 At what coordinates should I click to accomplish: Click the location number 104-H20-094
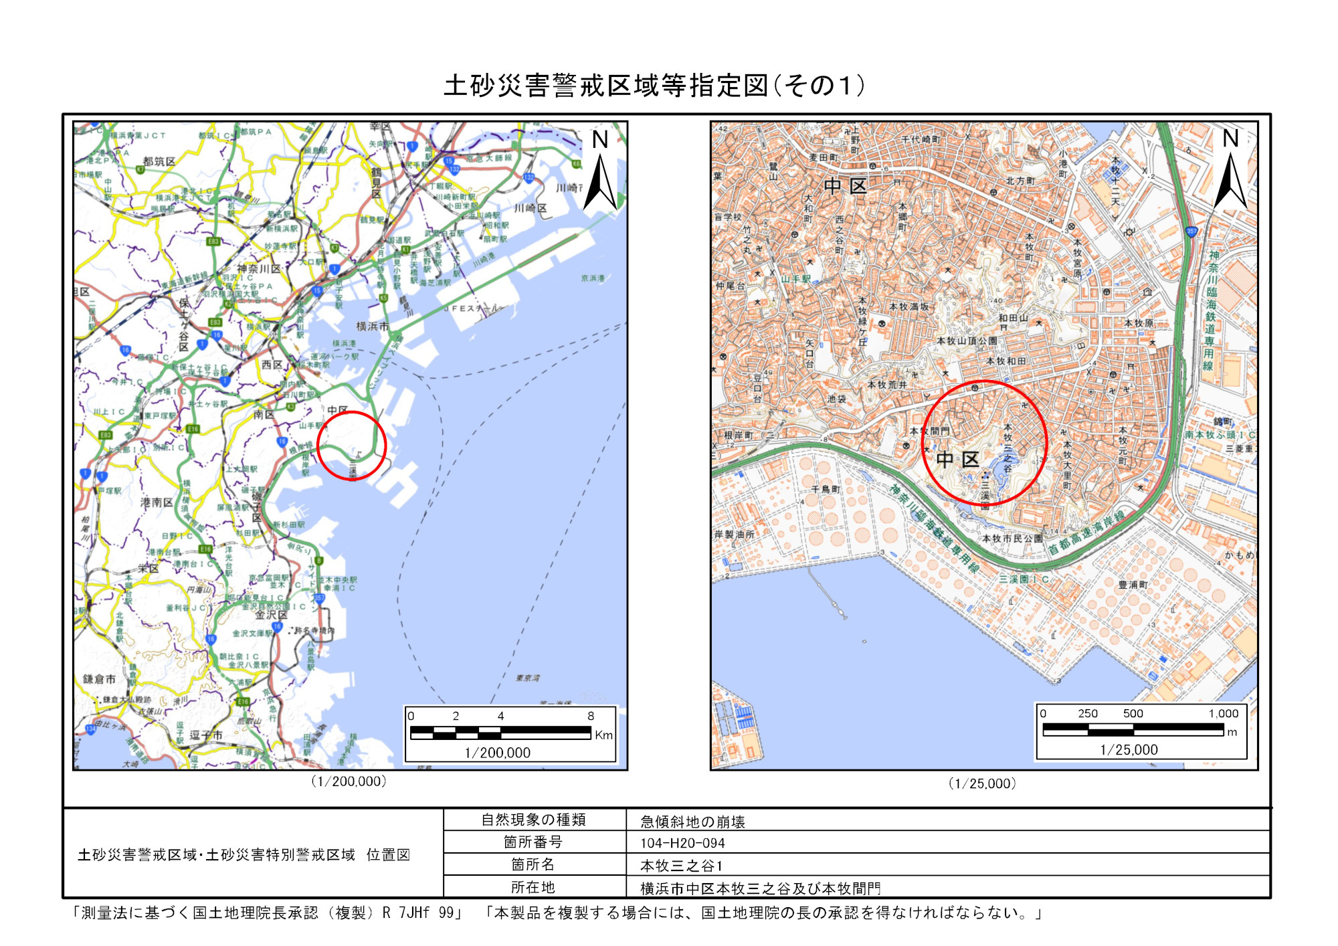coord(682,843)
